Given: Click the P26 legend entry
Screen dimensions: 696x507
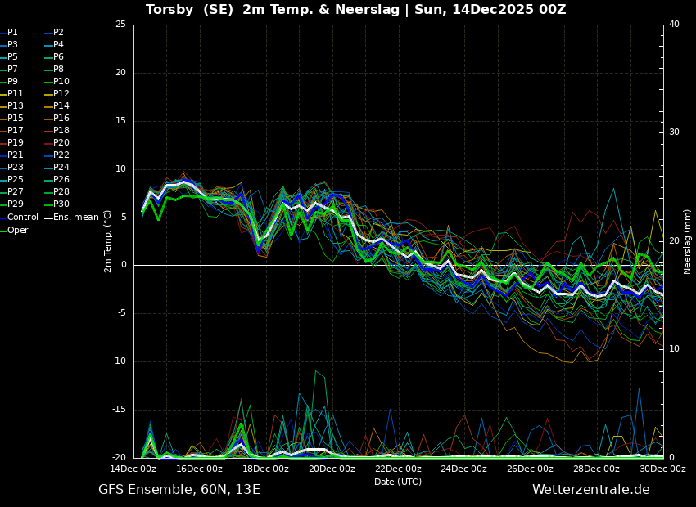Looking at the screenshot, I should tap(57, 179).
